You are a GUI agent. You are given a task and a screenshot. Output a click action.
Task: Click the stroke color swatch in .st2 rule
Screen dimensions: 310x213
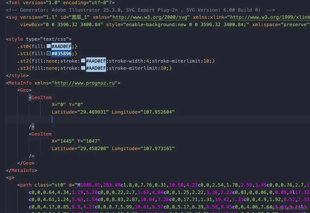(83, 61)
